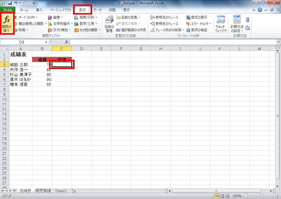Image resolution: width=281 pixels, height=199 pixels.
Task: Switch to the Sheet3 sheet tab
Action: point(61,191)
